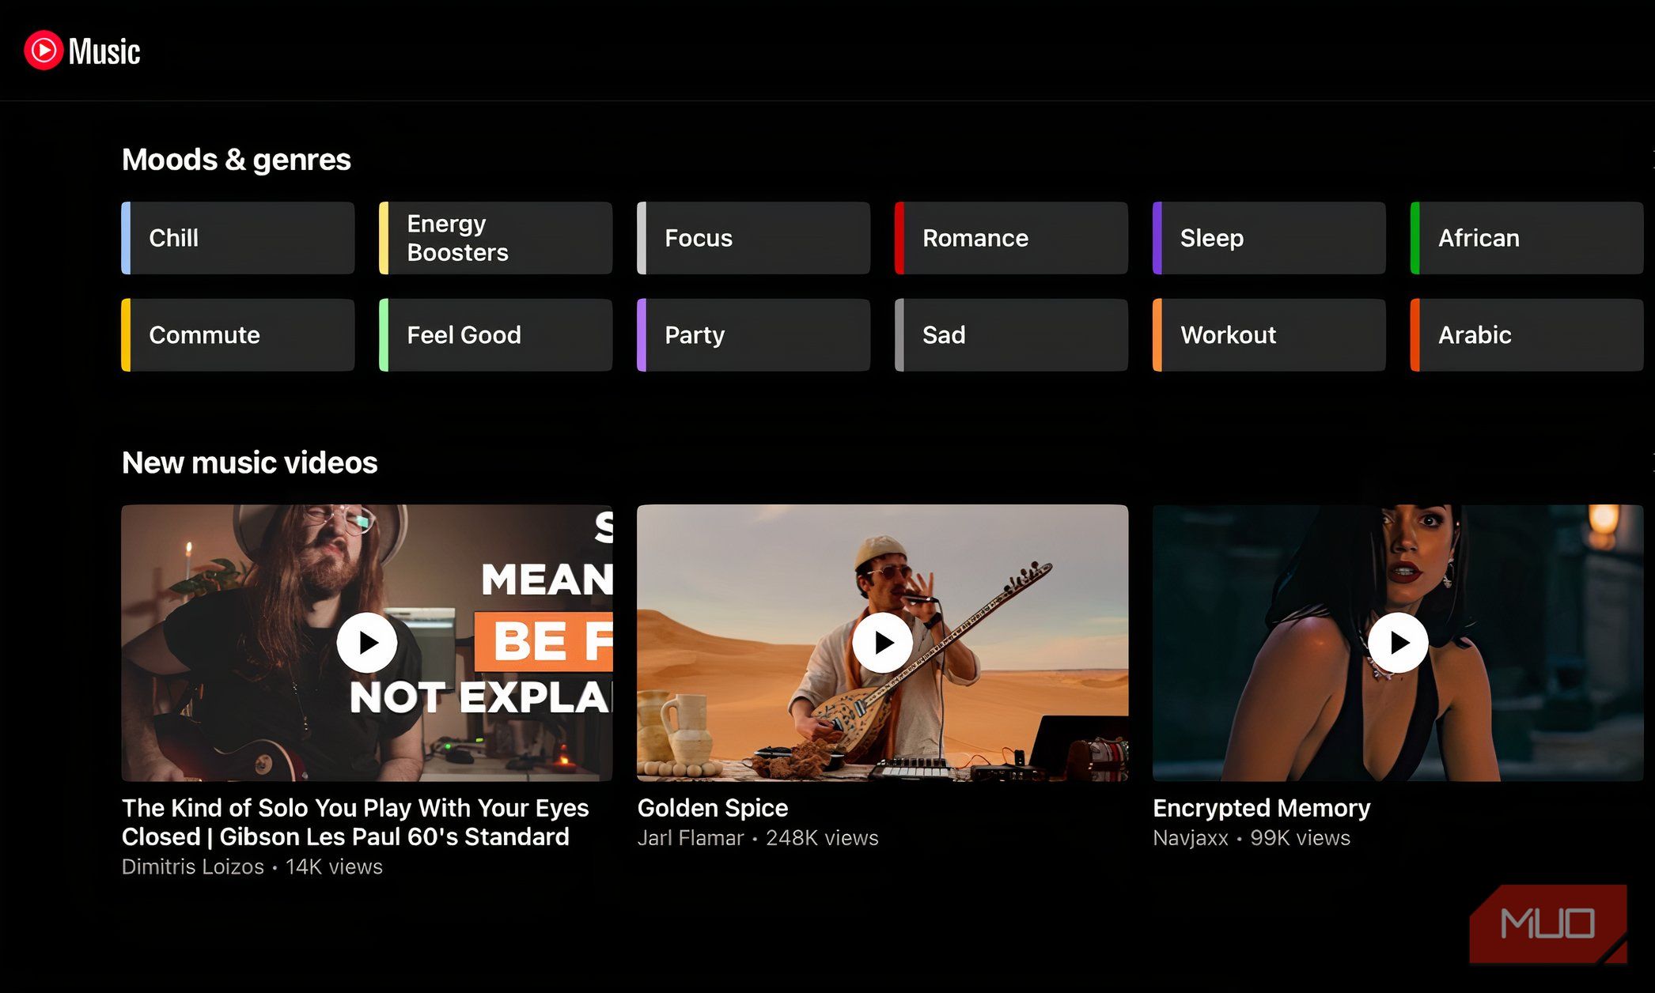Image resolution: width=1655 pixels, height=993 pixels.
Task: Open the Moods & genres section heading
Action: coord(236,160)
